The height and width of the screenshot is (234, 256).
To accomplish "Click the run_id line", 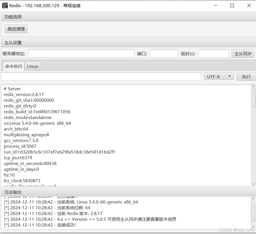I will 60,152.
